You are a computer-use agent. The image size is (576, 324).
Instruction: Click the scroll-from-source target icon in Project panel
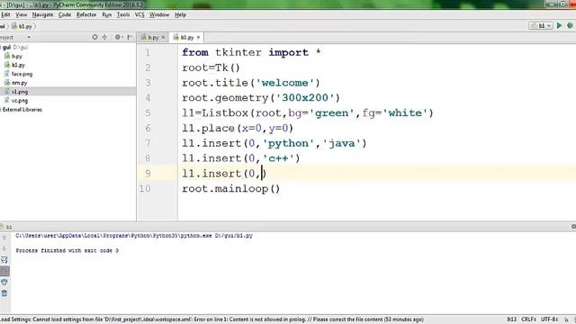coord(94,37)
